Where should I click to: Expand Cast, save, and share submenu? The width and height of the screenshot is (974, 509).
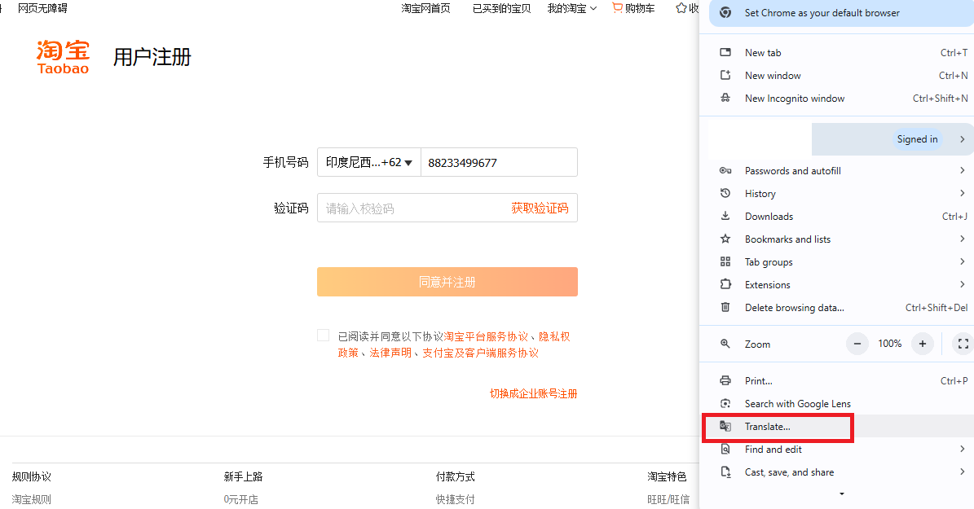[x=789, y=472]
